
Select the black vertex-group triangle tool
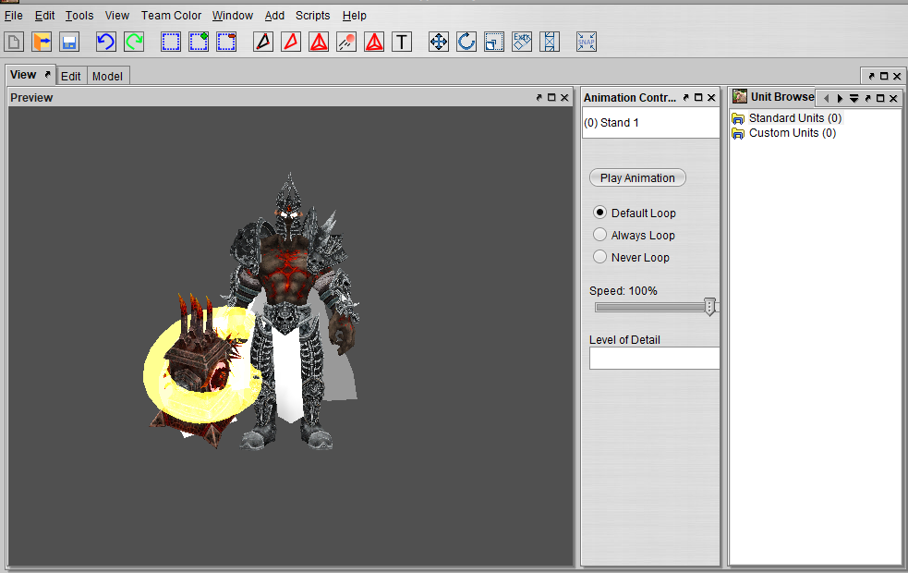pos(263,42)
